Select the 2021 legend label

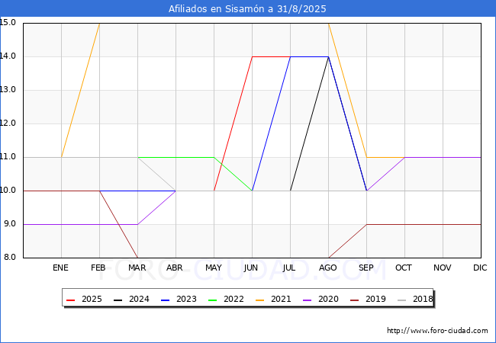[281, 299]
